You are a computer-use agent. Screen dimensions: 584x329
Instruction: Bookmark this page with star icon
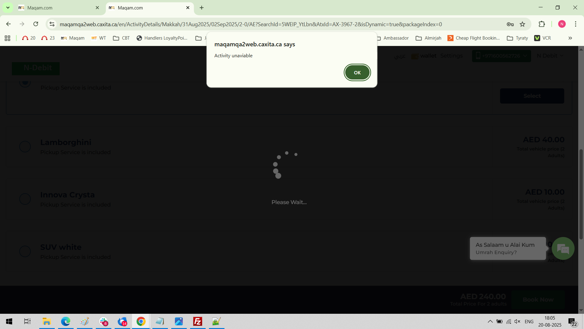coord(522,24)
